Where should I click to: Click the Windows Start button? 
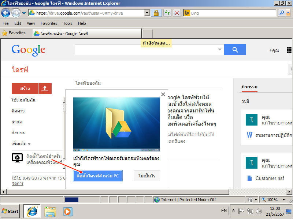click(10, 211)
